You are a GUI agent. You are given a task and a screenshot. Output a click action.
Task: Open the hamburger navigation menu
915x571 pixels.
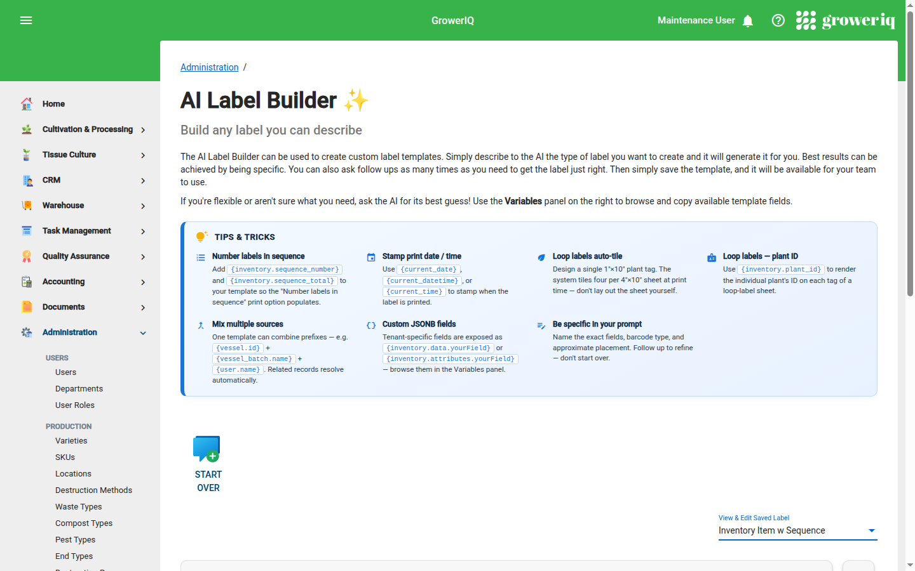pos(26,20)
